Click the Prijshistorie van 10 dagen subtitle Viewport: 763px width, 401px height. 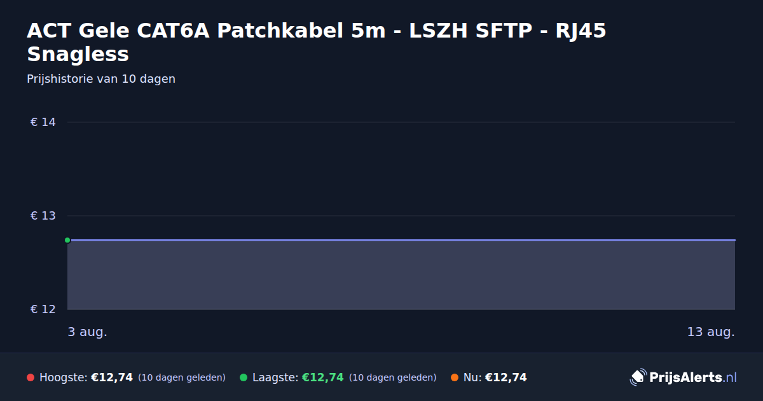pyautogui.click(x=101, y=79)
